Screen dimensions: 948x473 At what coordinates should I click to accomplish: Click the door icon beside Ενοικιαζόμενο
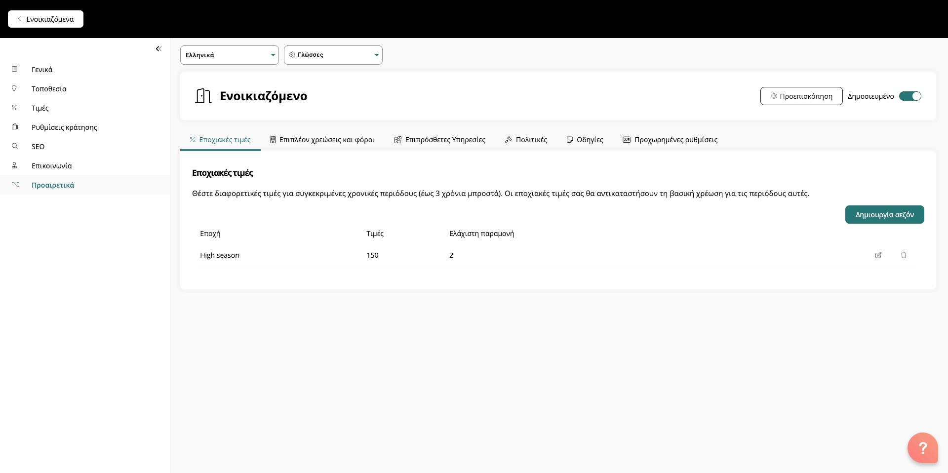coord(203,96)
